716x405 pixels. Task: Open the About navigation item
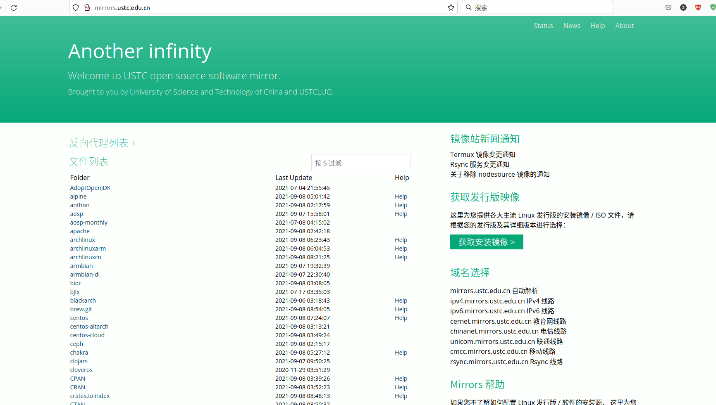click(x=624, y=26)
